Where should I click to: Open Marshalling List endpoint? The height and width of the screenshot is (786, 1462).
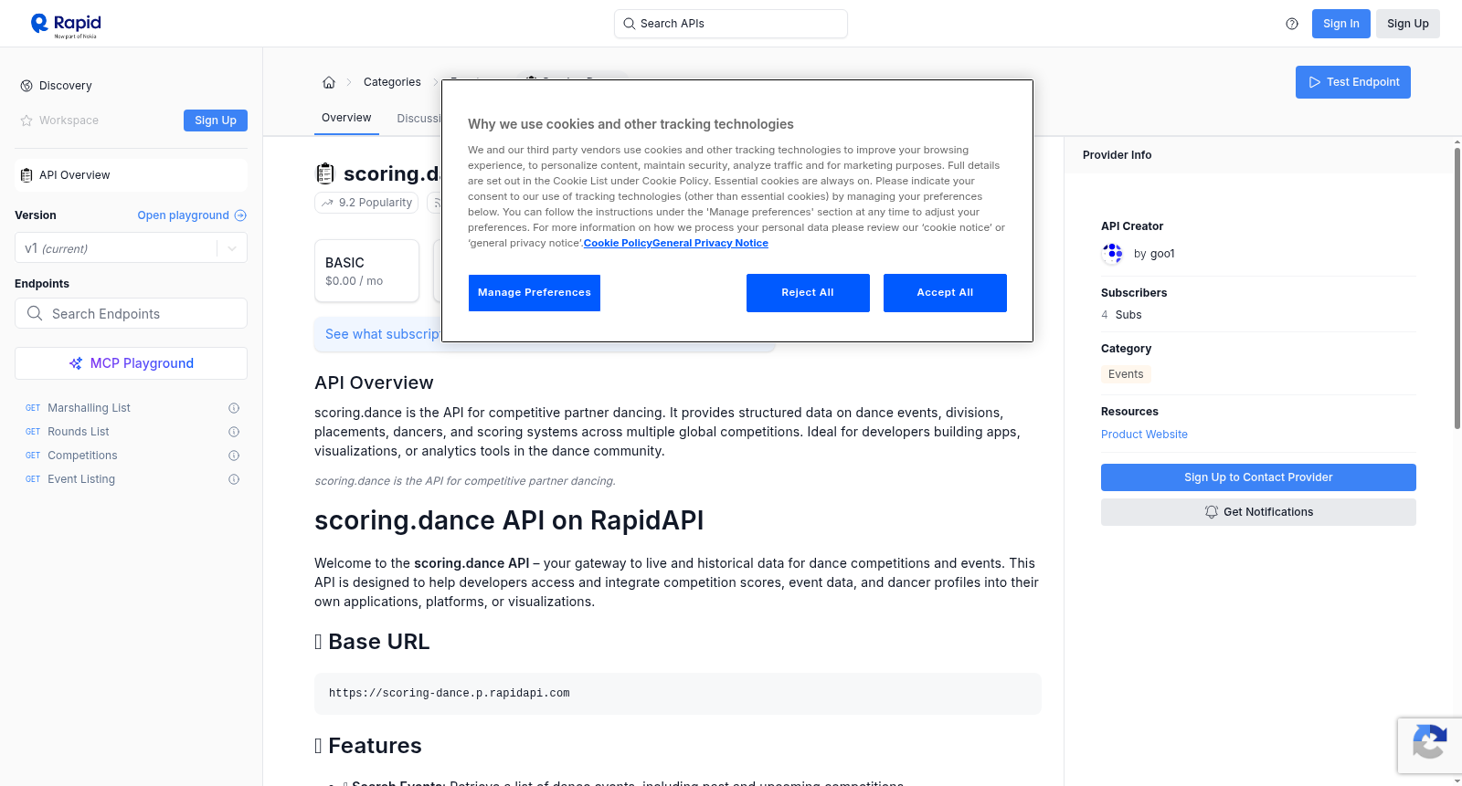point(89,408)
